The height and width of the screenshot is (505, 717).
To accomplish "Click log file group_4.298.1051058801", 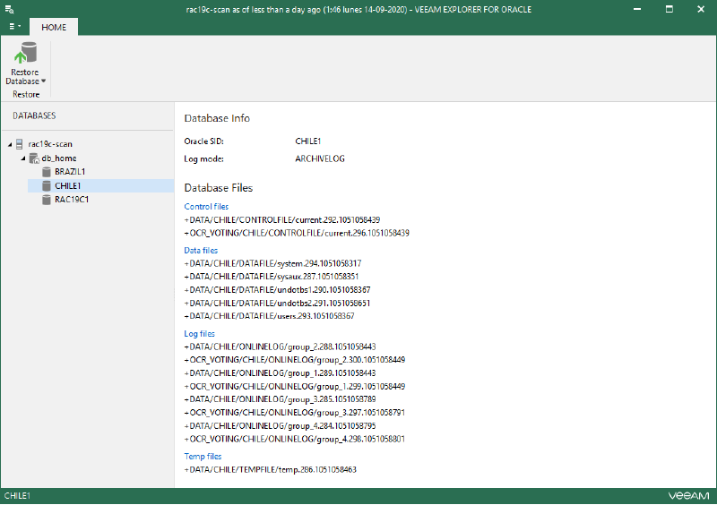I will (295, 440).
